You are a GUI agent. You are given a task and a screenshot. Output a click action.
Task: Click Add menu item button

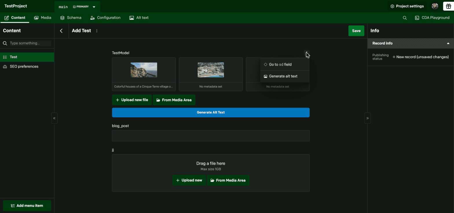click(x=27, y=206)
